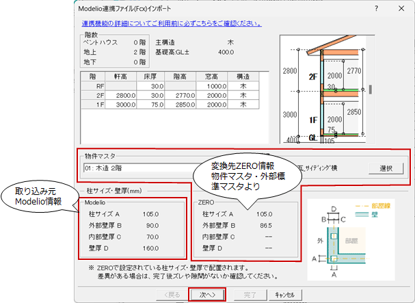Click ZERO 柱サイズ A value 105.0
Image resolution: width=415 pixels, height=303 pixels.
264,214
